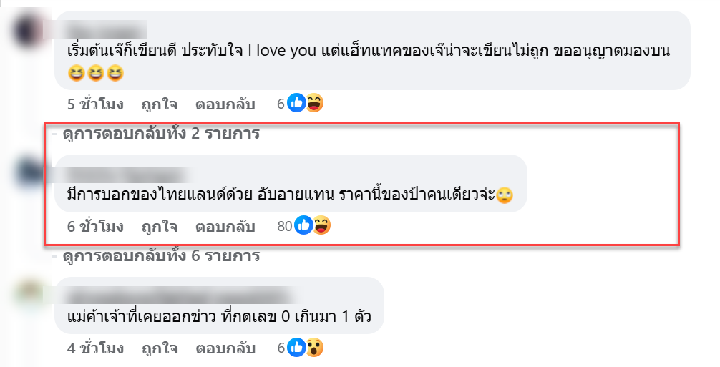Click the like thumb icon beside count 80
This screenshot has height=367, width=720.
303,226
